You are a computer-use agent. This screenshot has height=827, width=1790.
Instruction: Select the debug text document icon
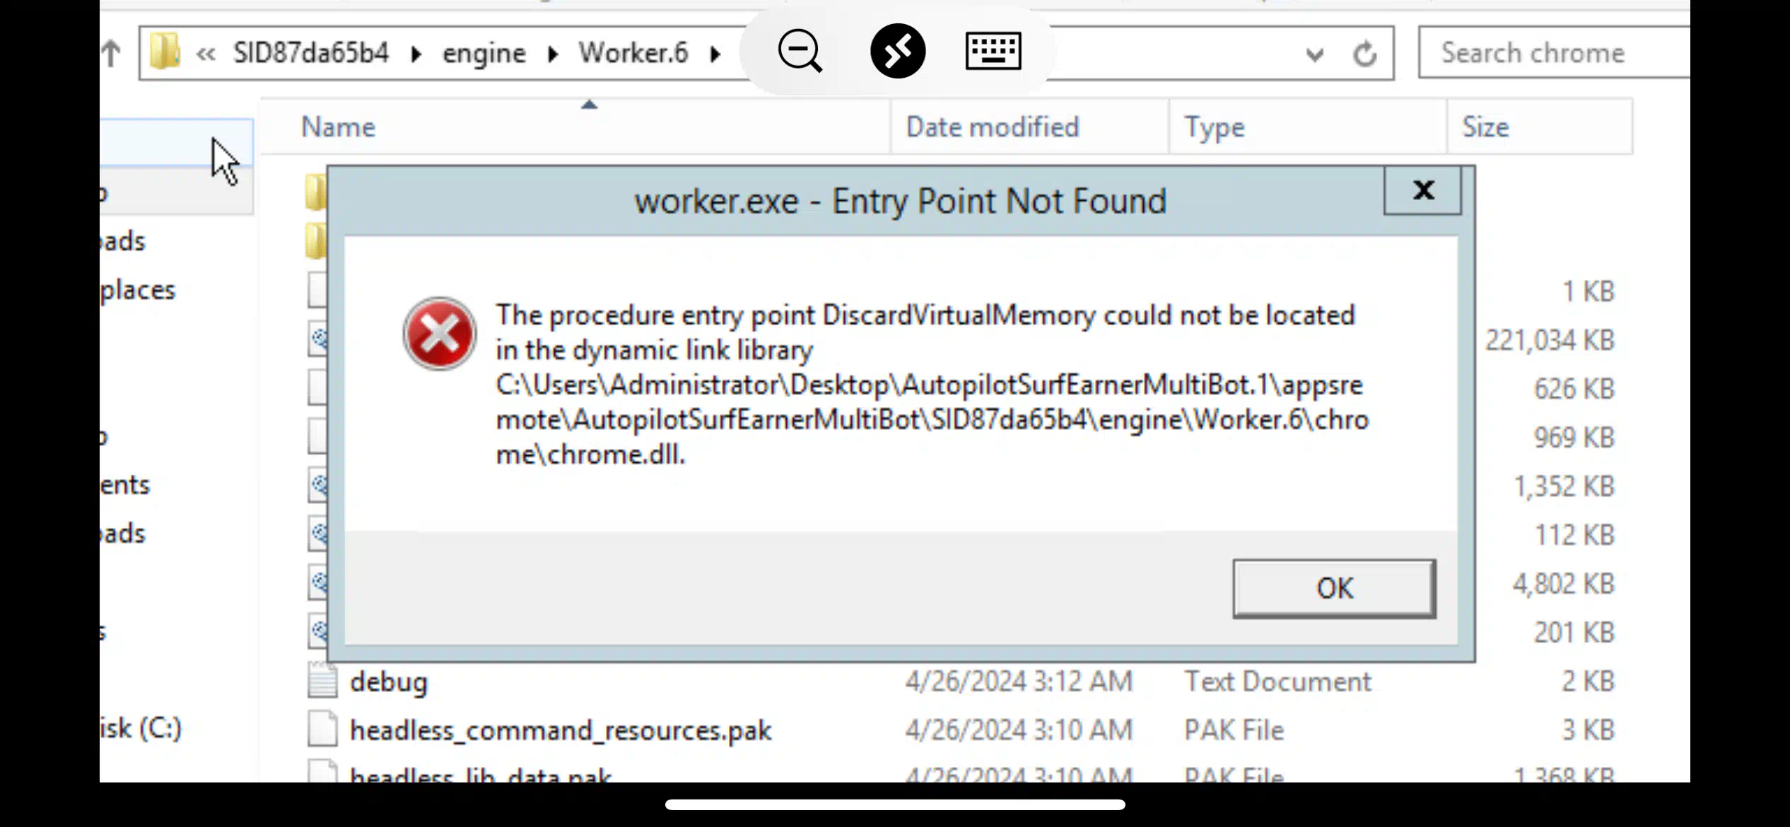click(x=322, y=681)
